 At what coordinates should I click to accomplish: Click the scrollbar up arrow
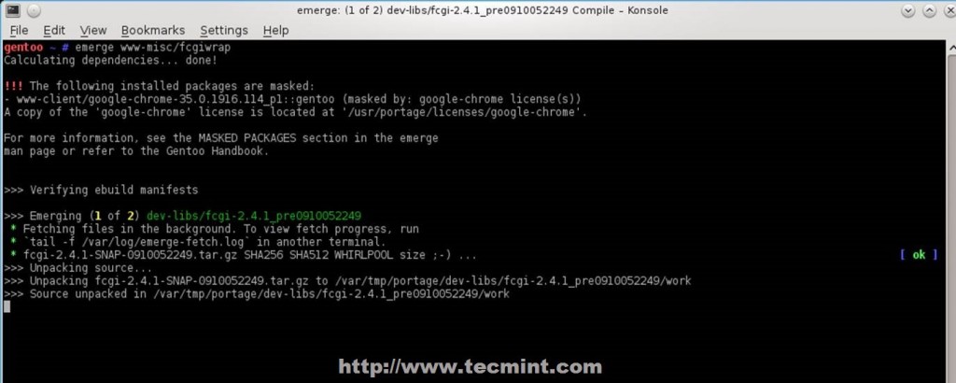951,47
